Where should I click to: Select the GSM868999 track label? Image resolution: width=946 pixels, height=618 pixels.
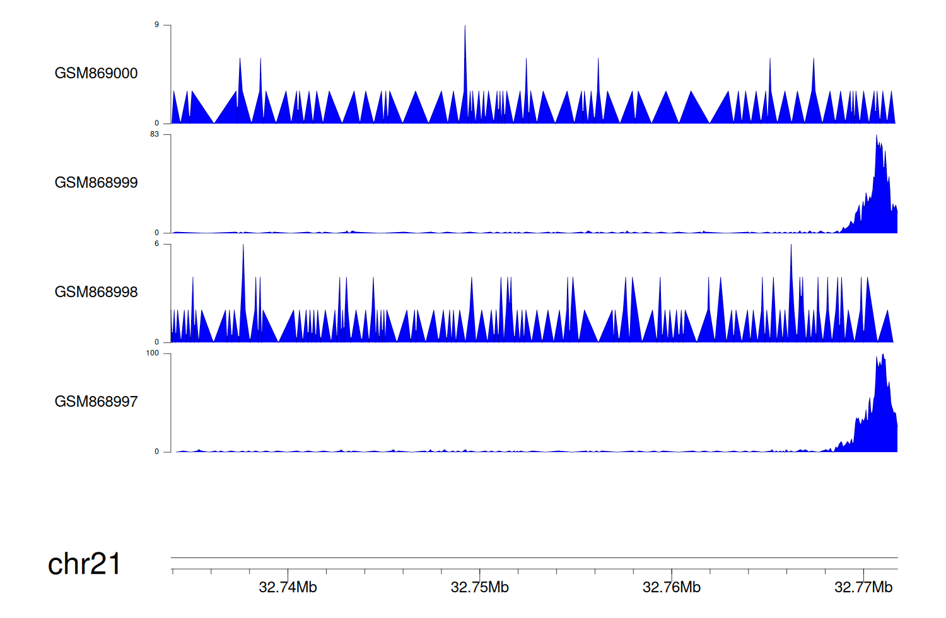(96, 183)
